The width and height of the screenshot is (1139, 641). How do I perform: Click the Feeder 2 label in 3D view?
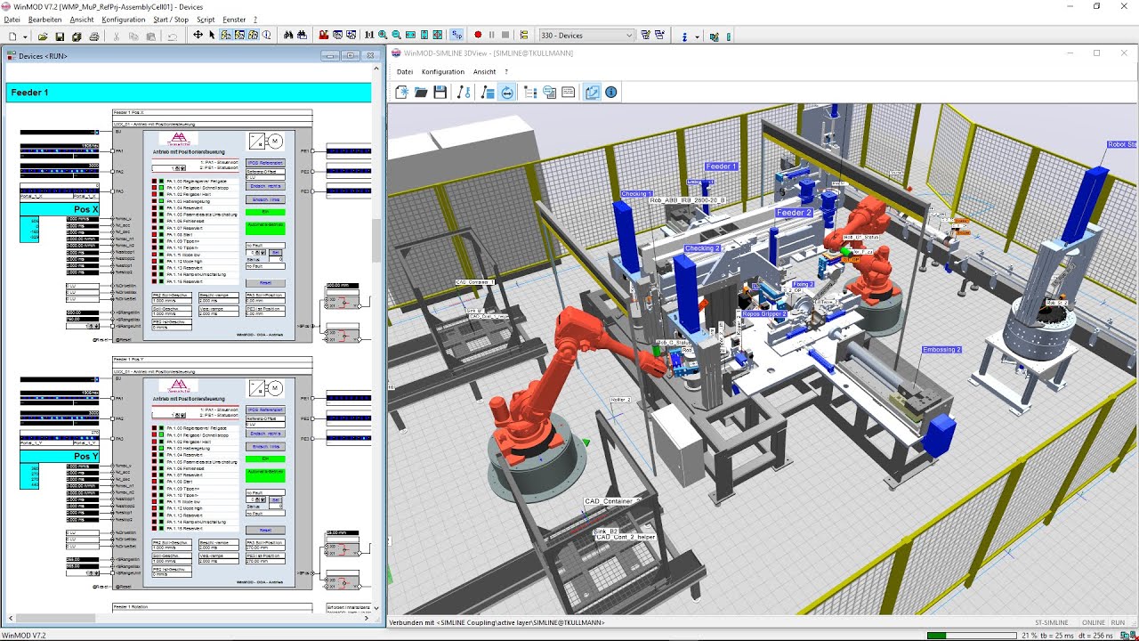[794, 213]
